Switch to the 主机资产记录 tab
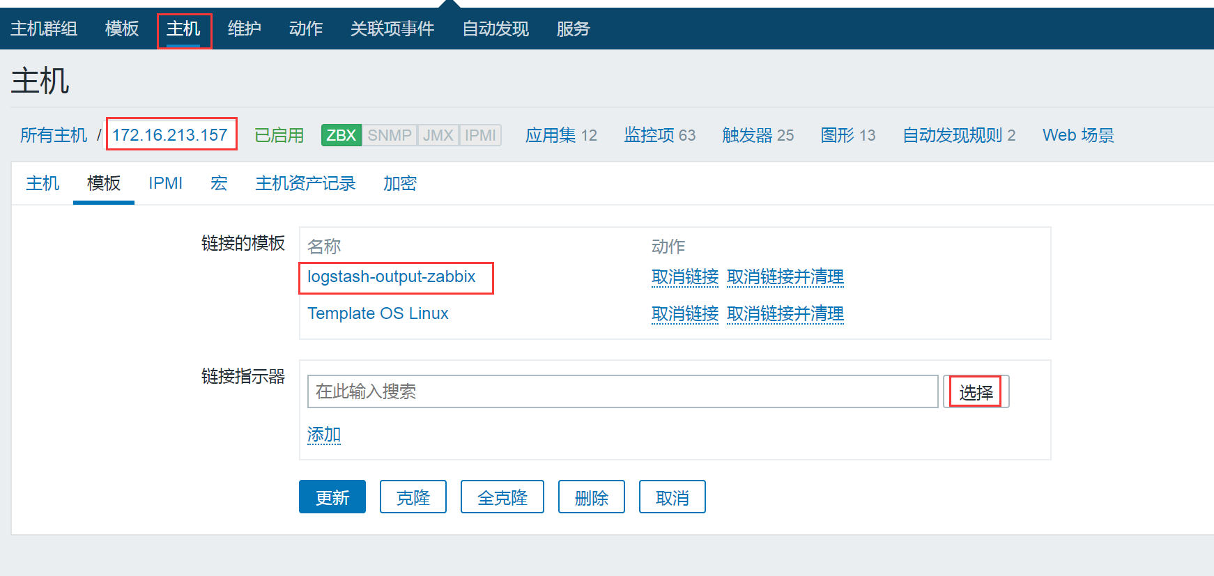 [305, 183]
